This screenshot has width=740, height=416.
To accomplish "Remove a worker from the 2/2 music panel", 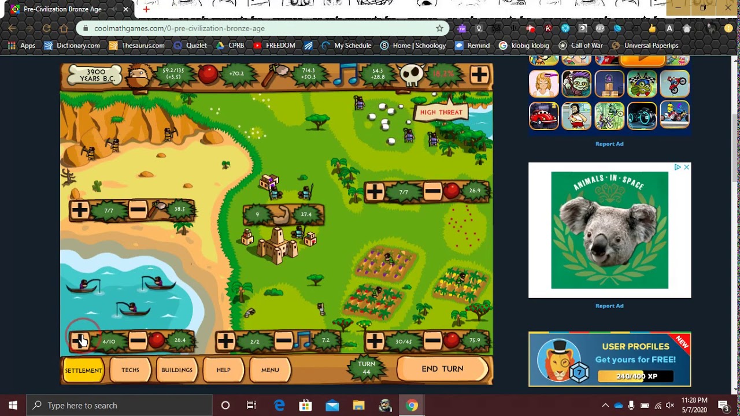I will pos(283,341).
